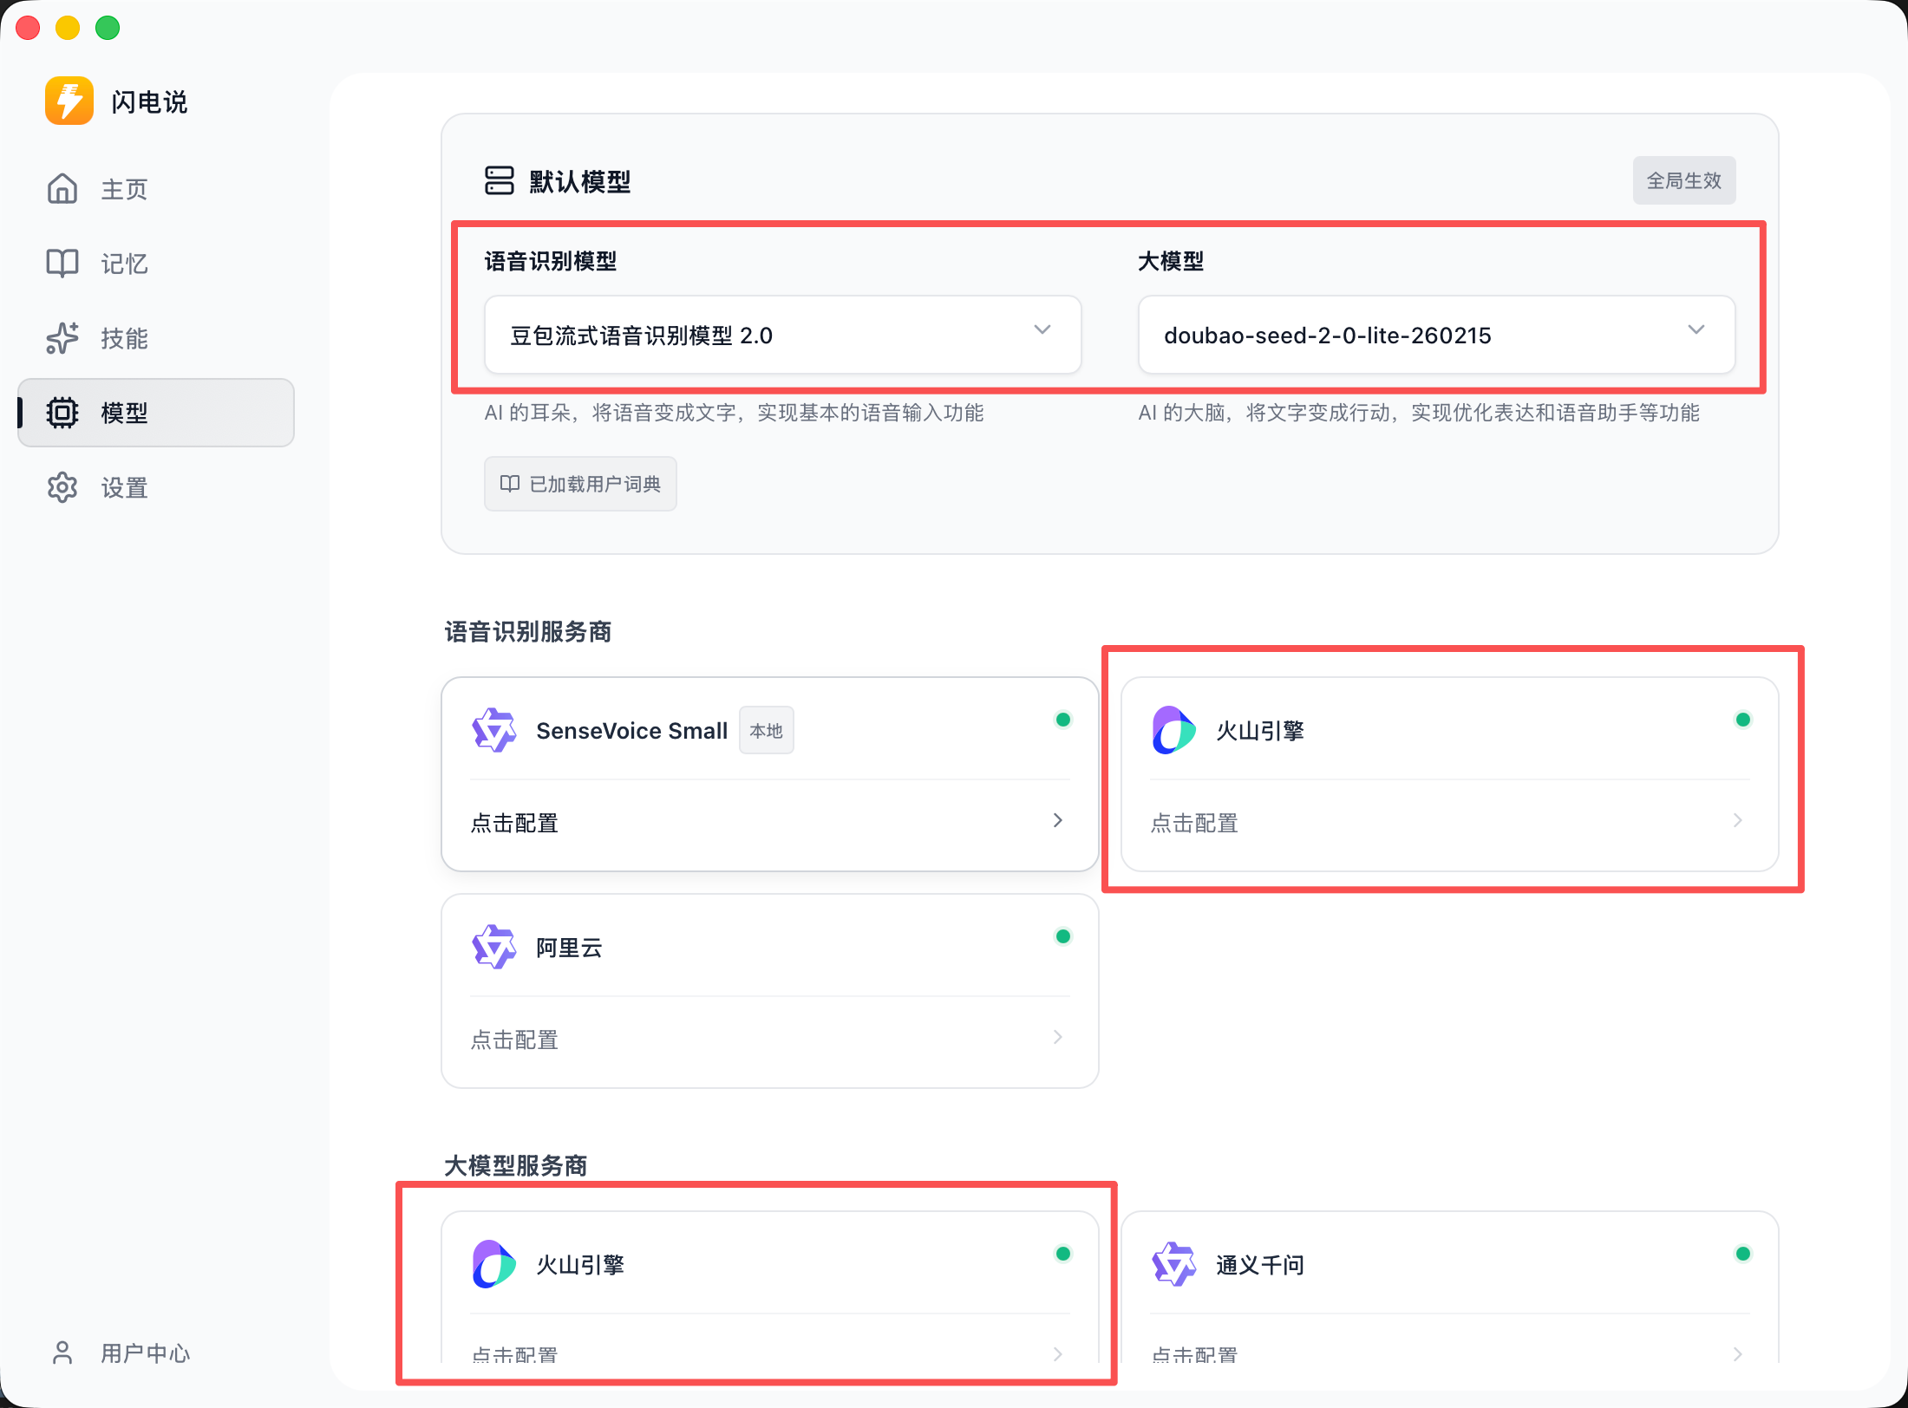The image size is (1908, 1408).
Task: Click the chevron beside doubao-seed-2-0-lite-260215
Action: pyautogui.click(x=1696, y=330)
